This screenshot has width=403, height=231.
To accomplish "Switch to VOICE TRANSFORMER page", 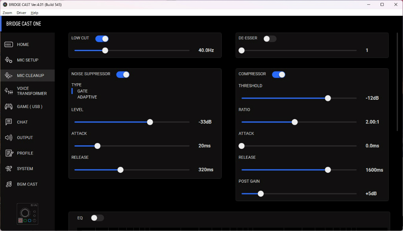I will coord(32,91).
